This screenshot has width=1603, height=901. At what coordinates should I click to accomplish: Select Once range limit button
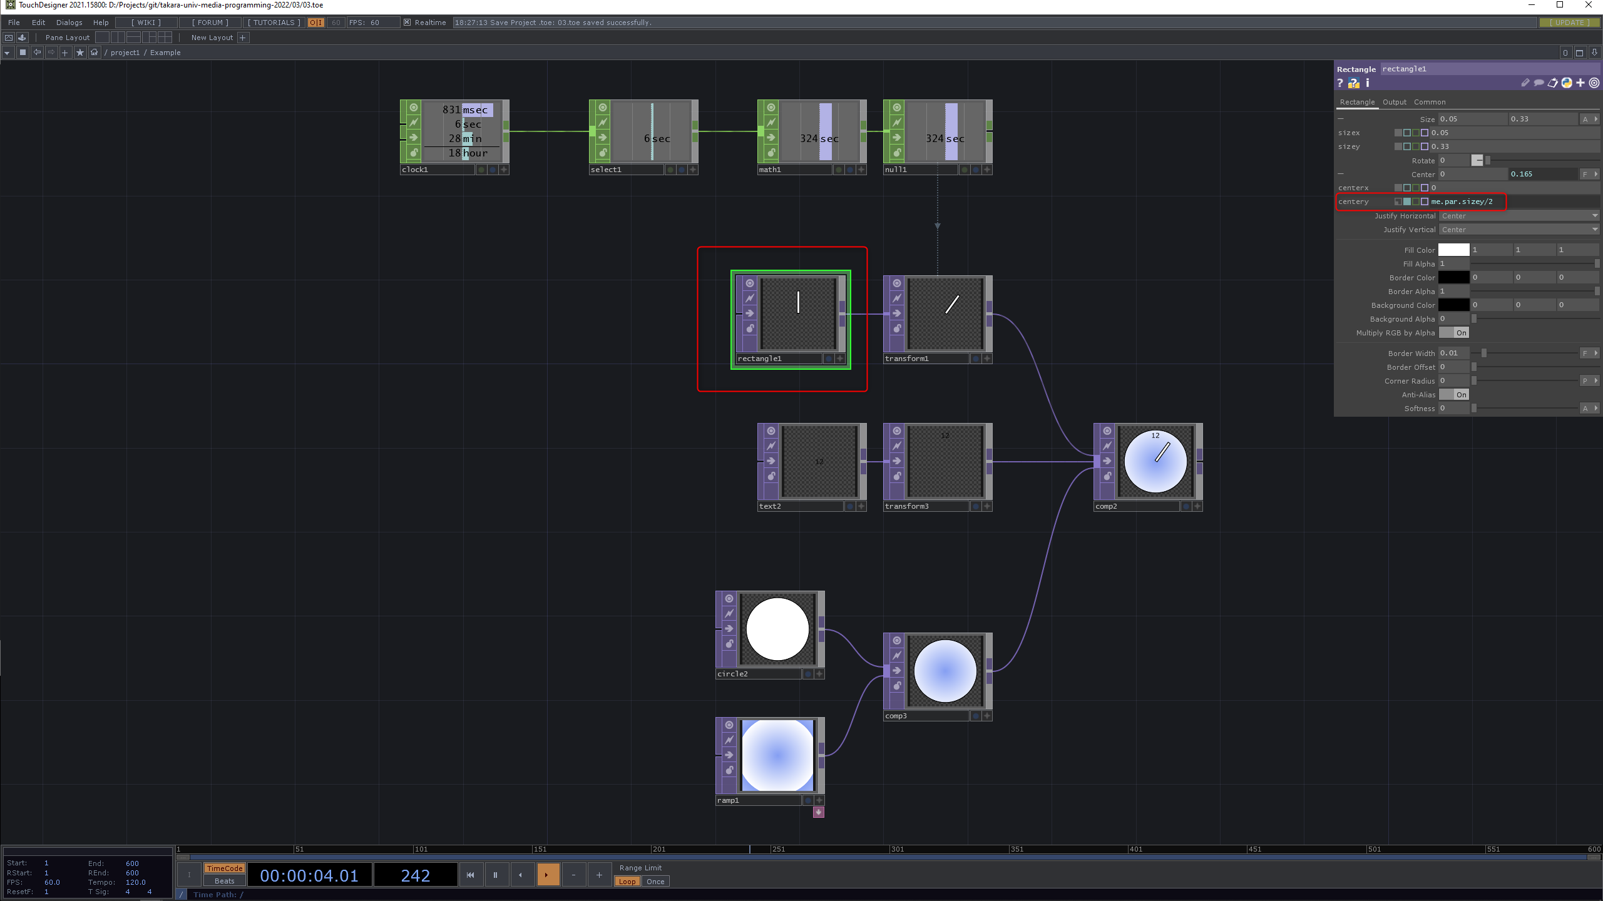click(655, 882)
